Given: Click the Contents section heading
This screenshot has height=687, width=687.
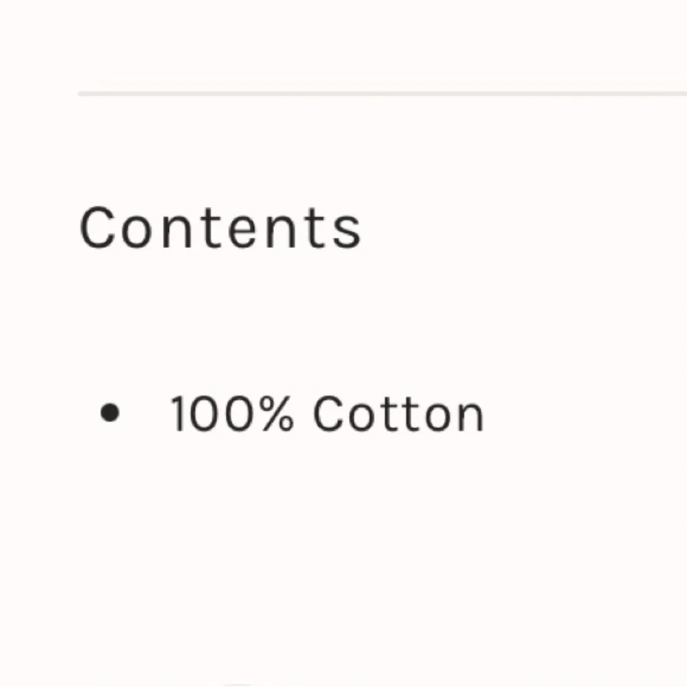Looking at the screenshot, I should pyautogui.click(x=220, y=227).
